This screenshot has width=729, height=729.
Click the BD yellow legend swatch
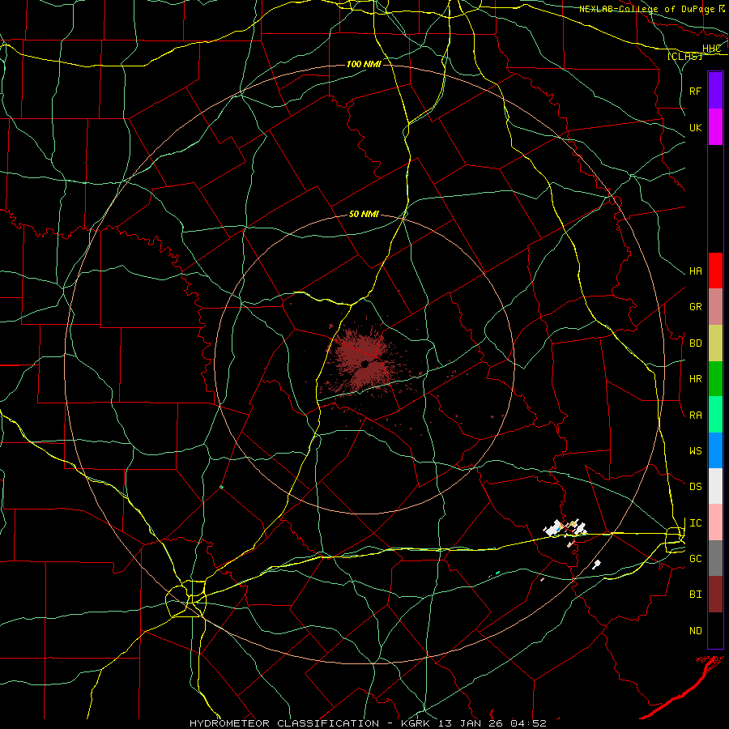coord(715,343)
